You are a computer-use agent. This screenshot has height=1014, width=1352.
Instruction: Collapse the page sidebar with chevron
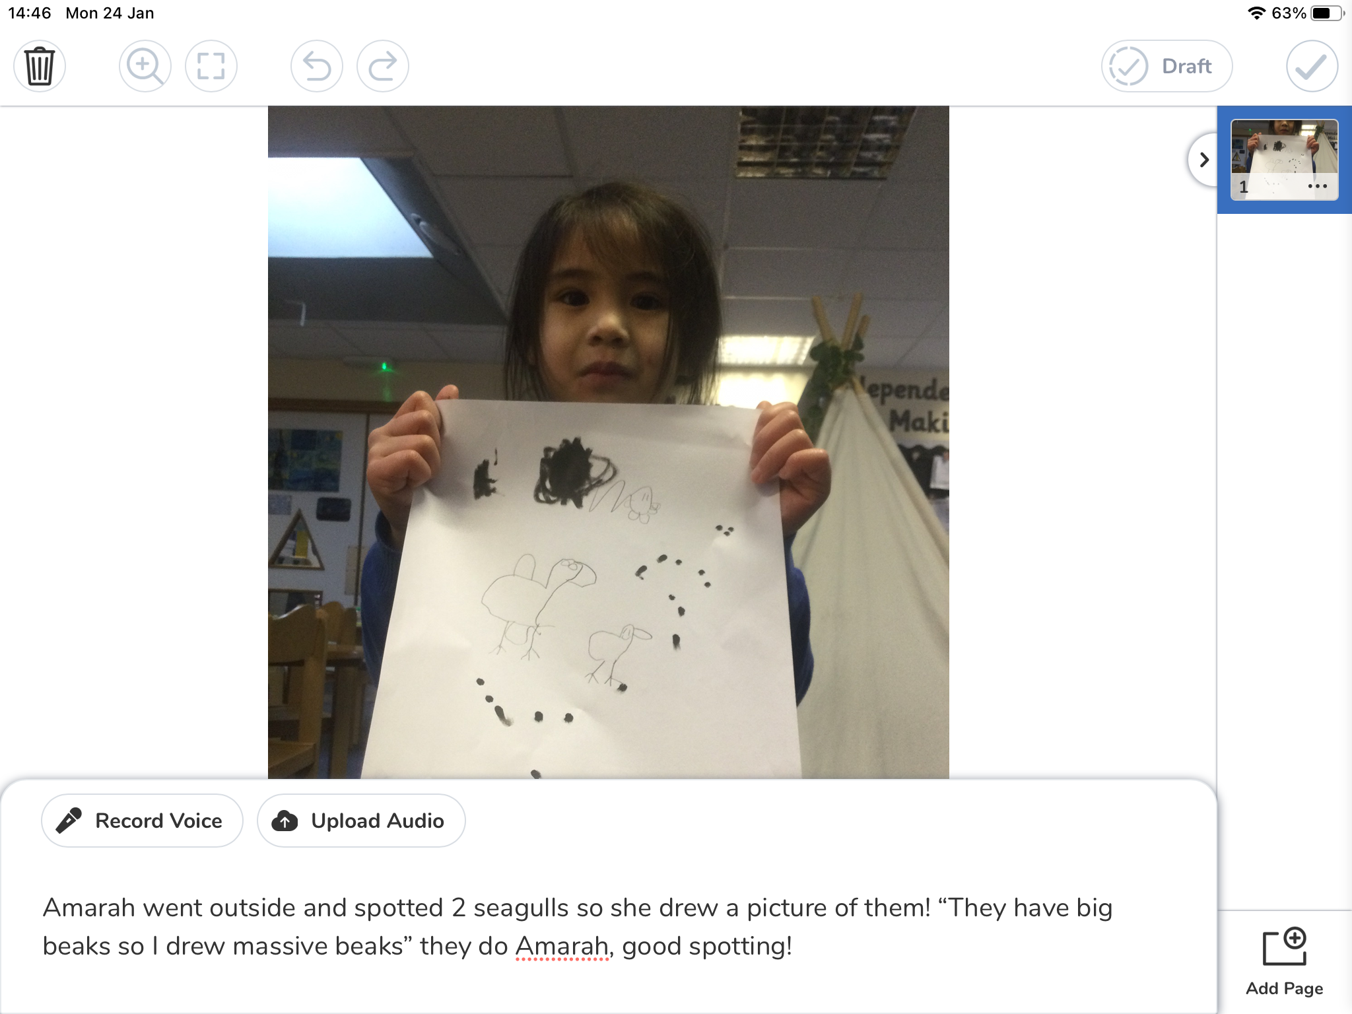click(x=1204, y=160)
